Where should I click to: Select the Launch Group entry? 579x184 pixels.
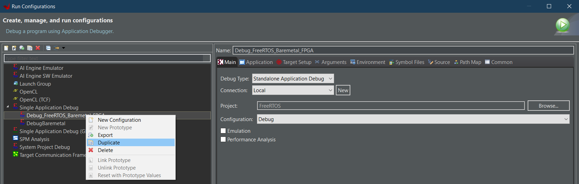pyautogui.click(x=35, y=84)
